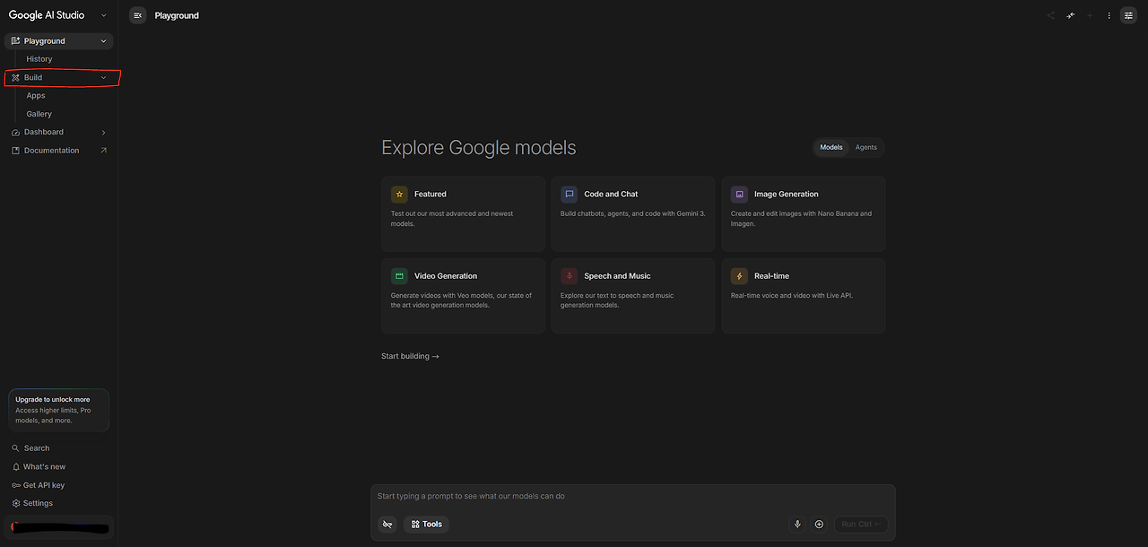The width and height of the screenshot is (1148, 547).
Task: Click the Playground page title text
Action: click(x=177, y=16)
